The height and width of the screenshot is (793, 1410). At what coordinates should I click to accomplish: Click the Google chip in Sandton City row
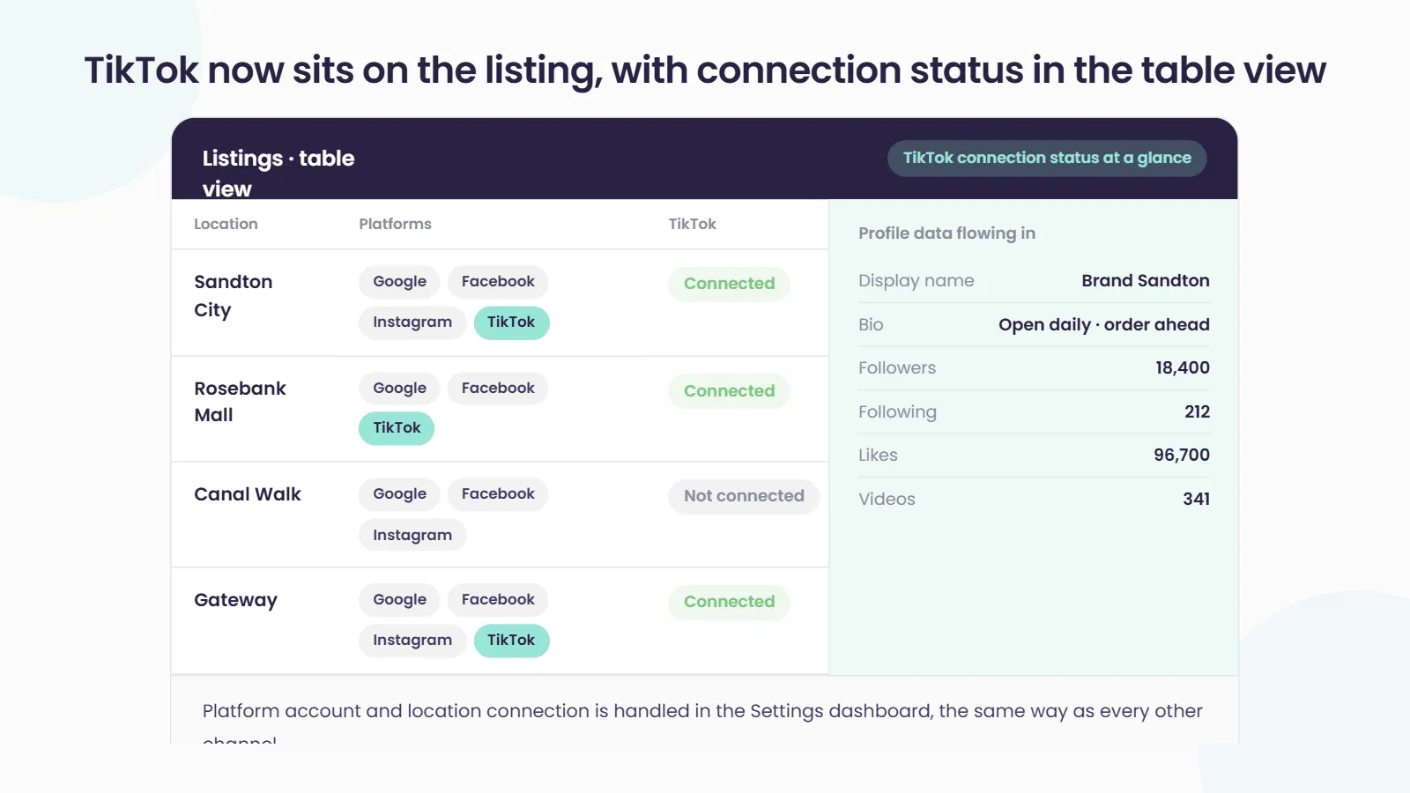(x=399, y=282)
